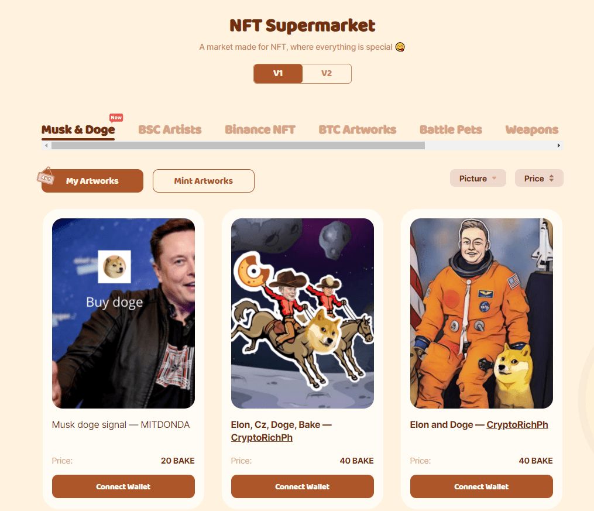Go to the Binance NFT tab
Image resolution: width=594 pixels, height=511 pixels.
[x=260, y=130]
